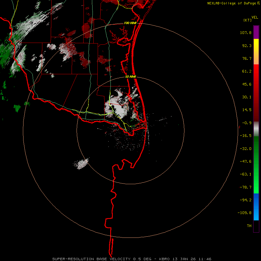Click the [KT] units label
This screenshot has width=261, height=261.
[248, 20]
